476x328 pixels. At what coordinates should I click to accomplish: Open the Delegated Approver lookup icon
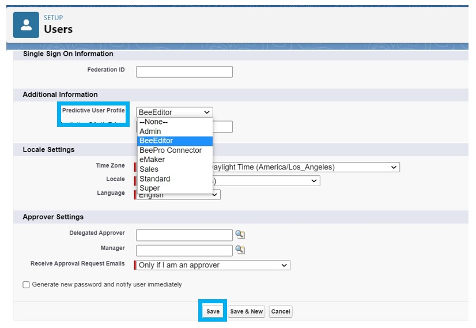coord(240,235)
